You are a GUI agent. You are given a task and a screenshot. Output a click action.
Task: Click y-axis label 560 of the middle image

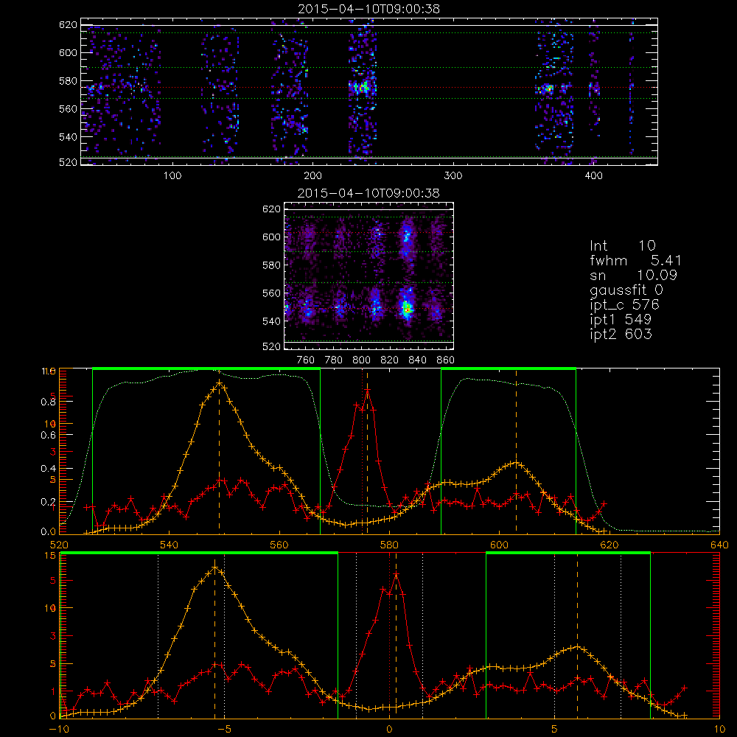coord(271,293)
